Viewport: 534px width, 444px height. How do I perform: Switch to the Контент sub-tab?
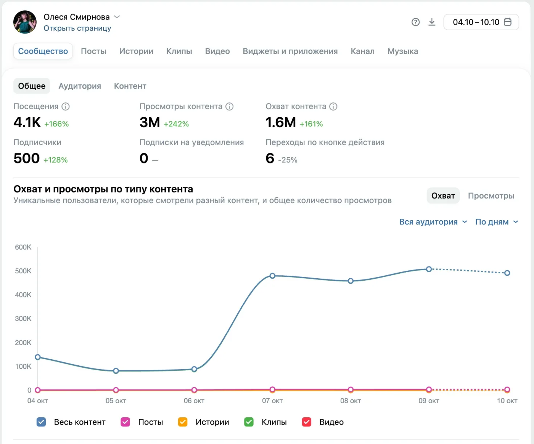click(130, 86)
